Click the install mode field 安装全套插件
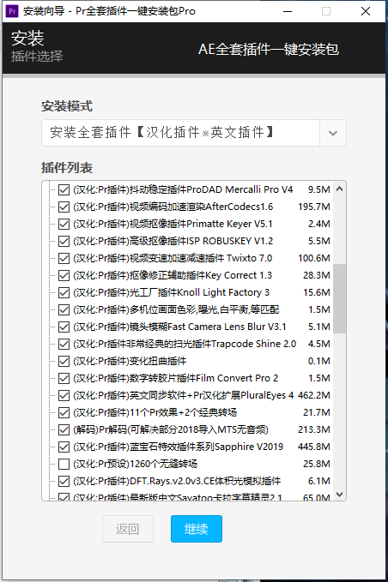 pos(180,133)
